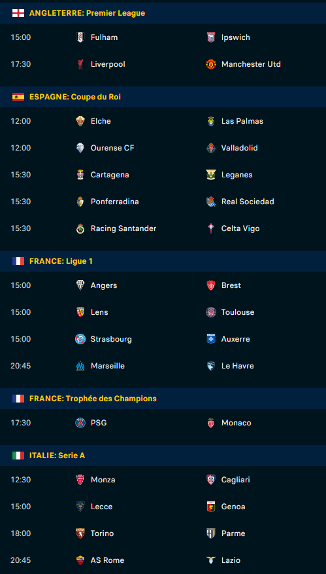The height and width of the screenshot is (574, 326).
Task: Open ESPAGNE: Coupe du Roi header
Action: 163,97
